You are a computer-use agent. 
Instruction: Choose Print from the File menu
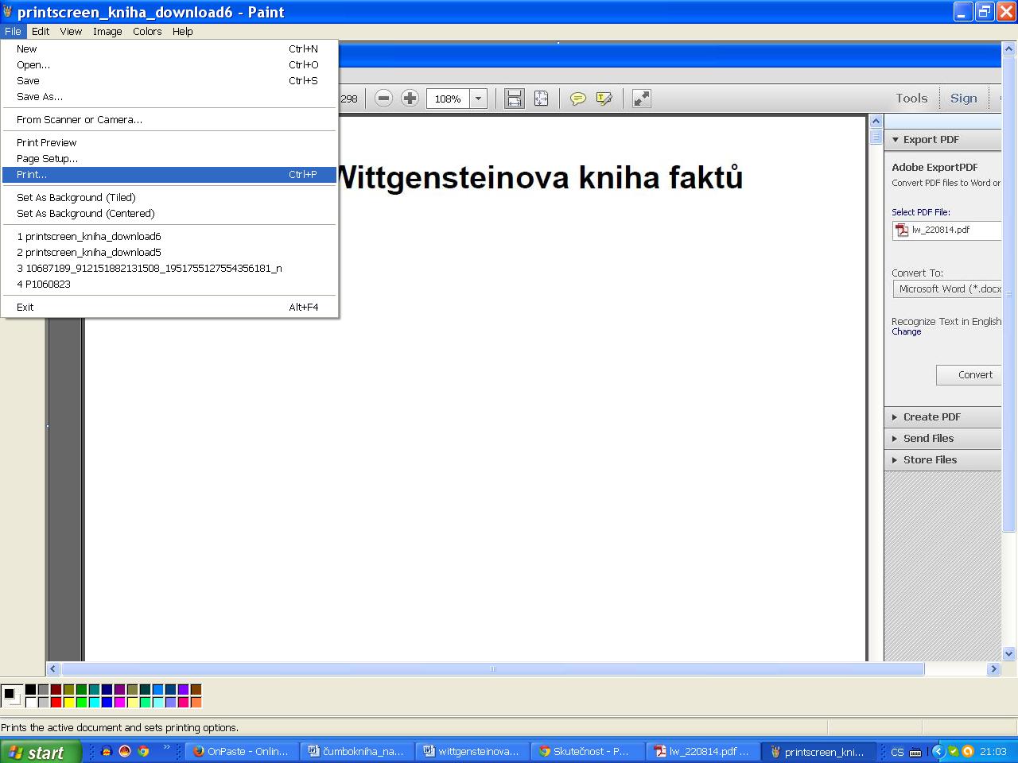click(32, 174)
